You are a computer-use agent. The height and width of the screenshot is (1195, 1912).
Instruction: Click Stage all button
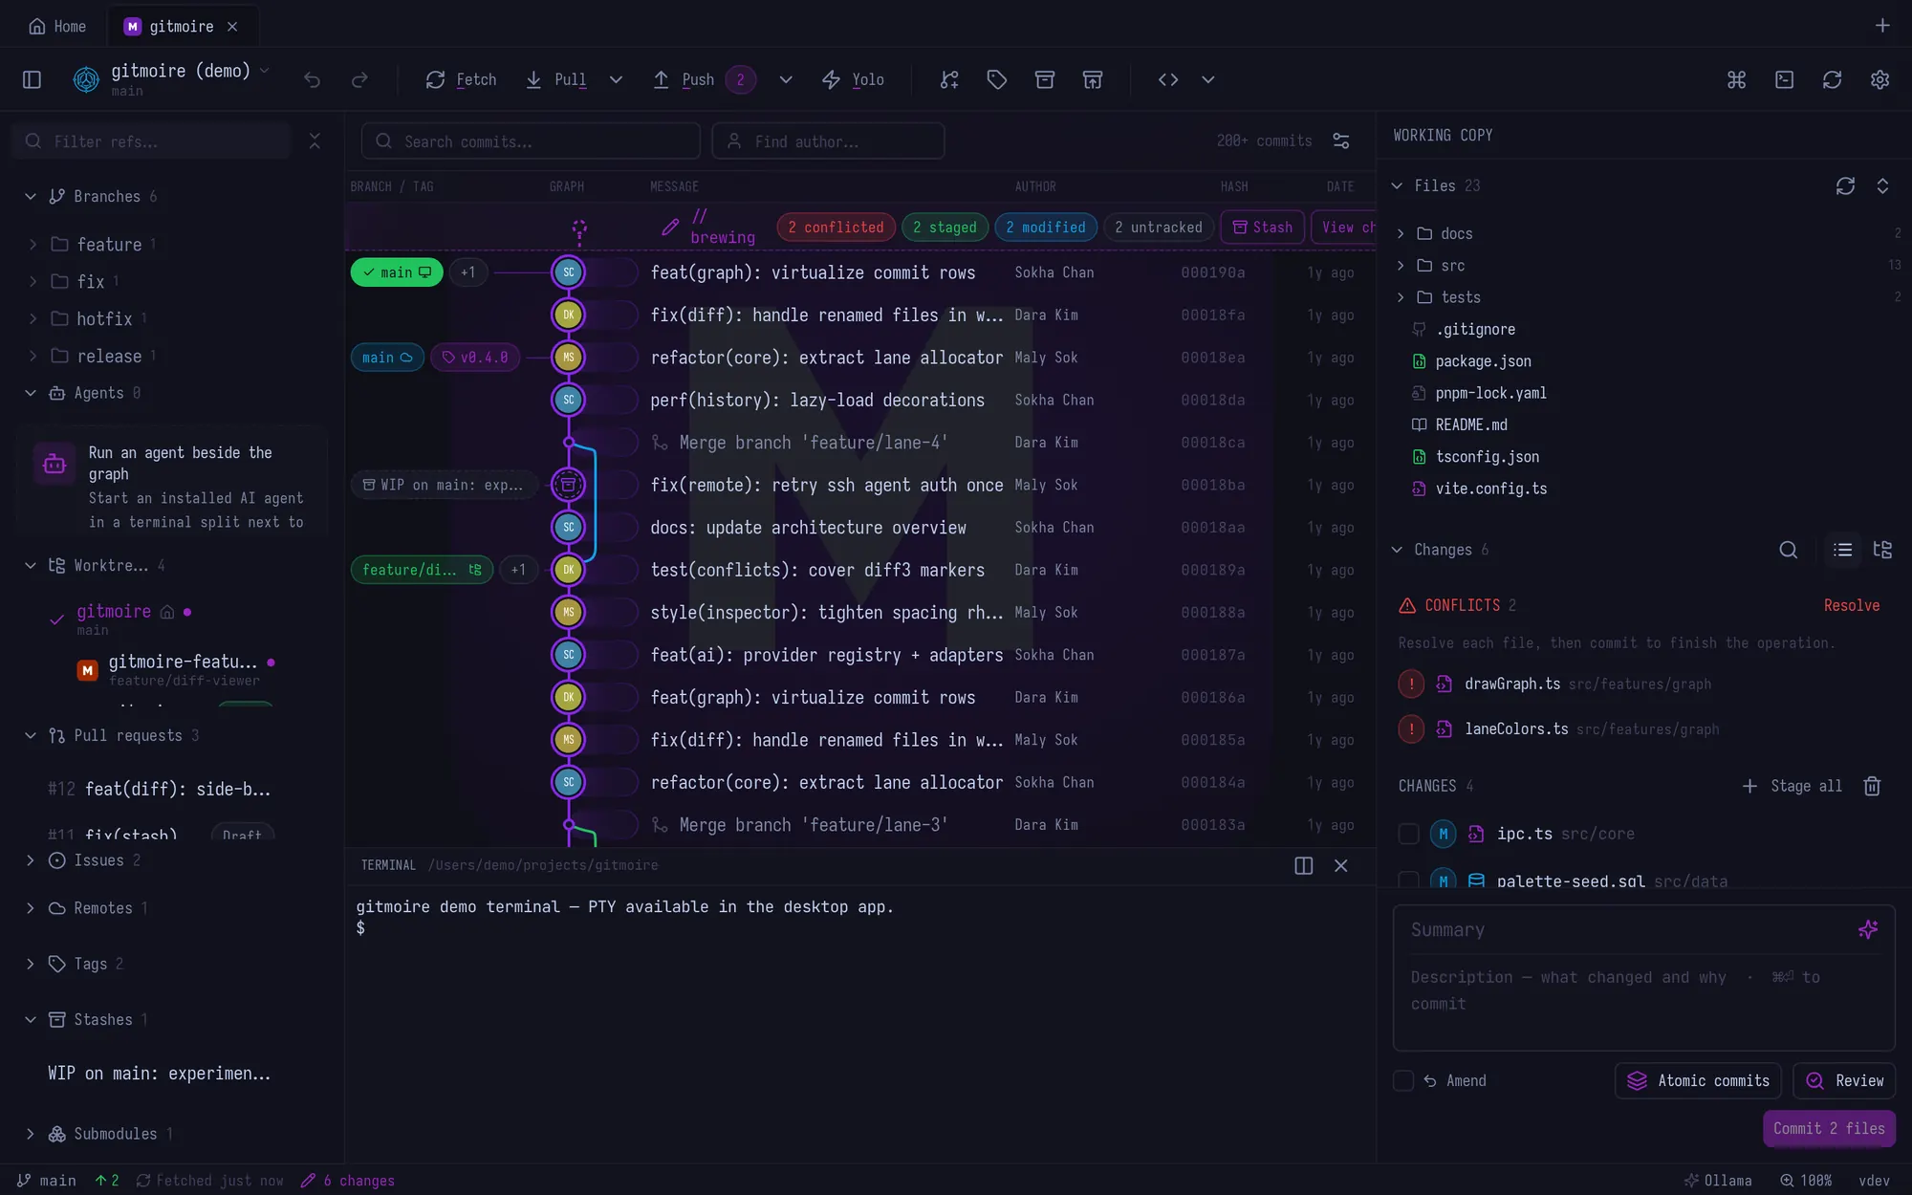click(x=1792, y=786)
